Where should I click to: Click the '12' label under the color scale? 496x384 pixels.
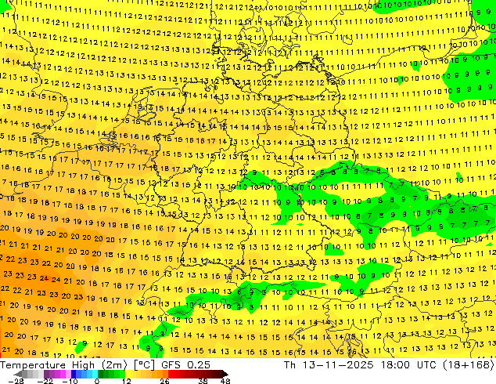point(127,381)
